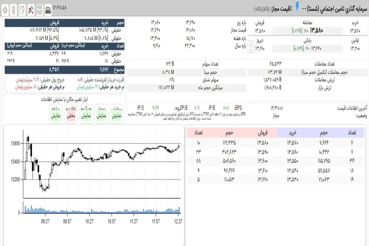Click the EPS value 1701
Screen dimensions: 369x246
pos(226,108)
